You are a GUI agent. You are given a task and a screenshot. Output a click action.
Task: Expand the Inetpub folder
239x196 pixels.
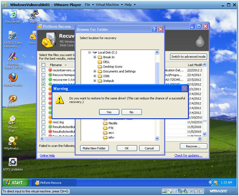coord(95,81)
